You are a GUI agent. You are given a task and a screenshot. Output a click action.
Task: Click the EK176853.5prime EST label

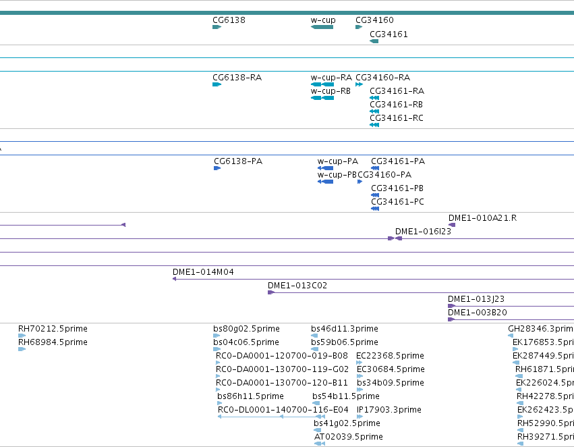(543, 342)
